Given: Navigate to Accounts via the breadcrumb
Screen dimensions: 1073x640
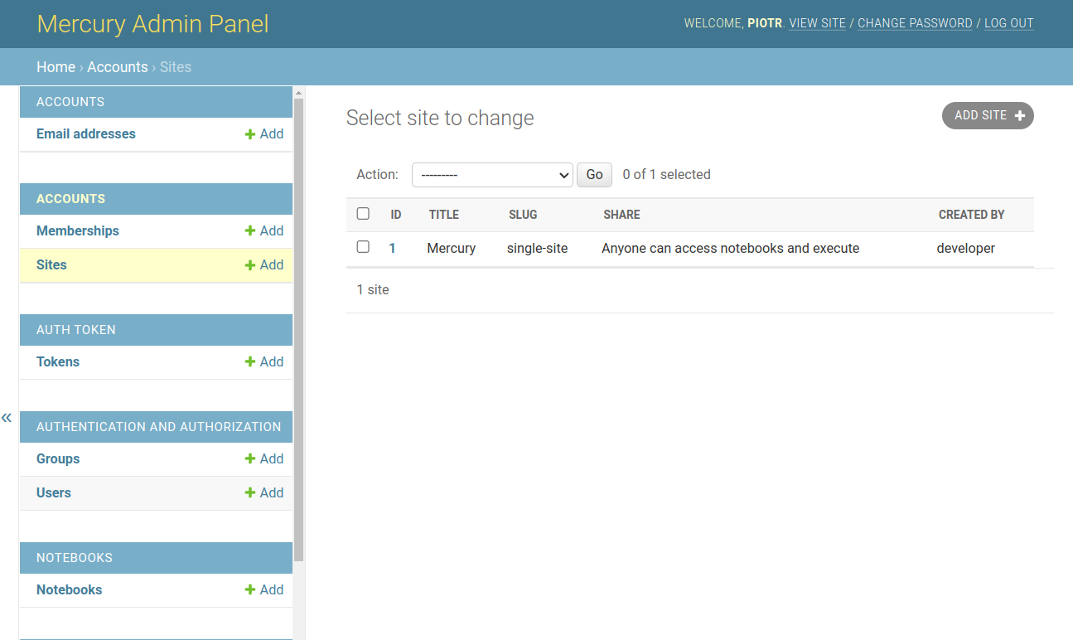Looking at the screenshot, I should click(118, 66).
